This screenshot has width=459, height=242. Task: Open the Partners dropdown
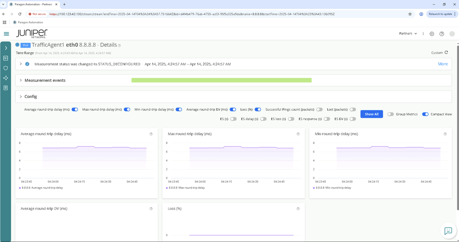(408, 33)
